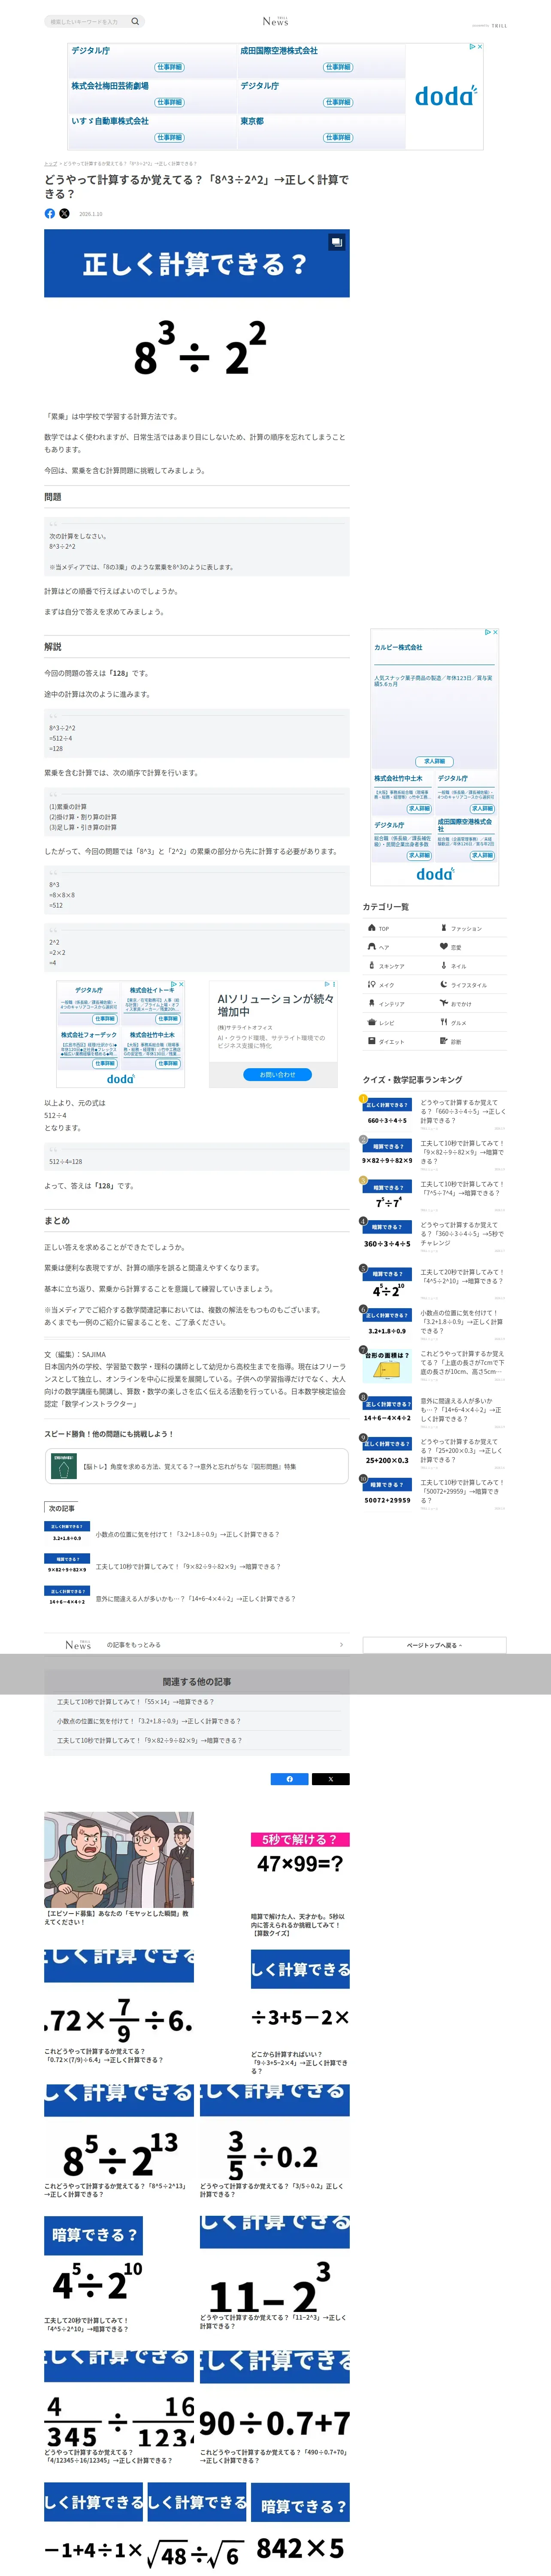Open the train episode illustration article

click(119, 1868)
